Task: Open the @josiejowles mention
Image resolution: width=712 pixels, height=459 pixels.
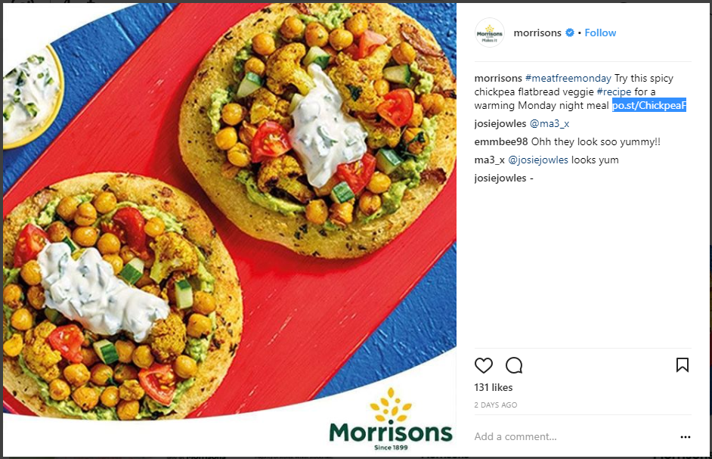Action: pos(538,160)
